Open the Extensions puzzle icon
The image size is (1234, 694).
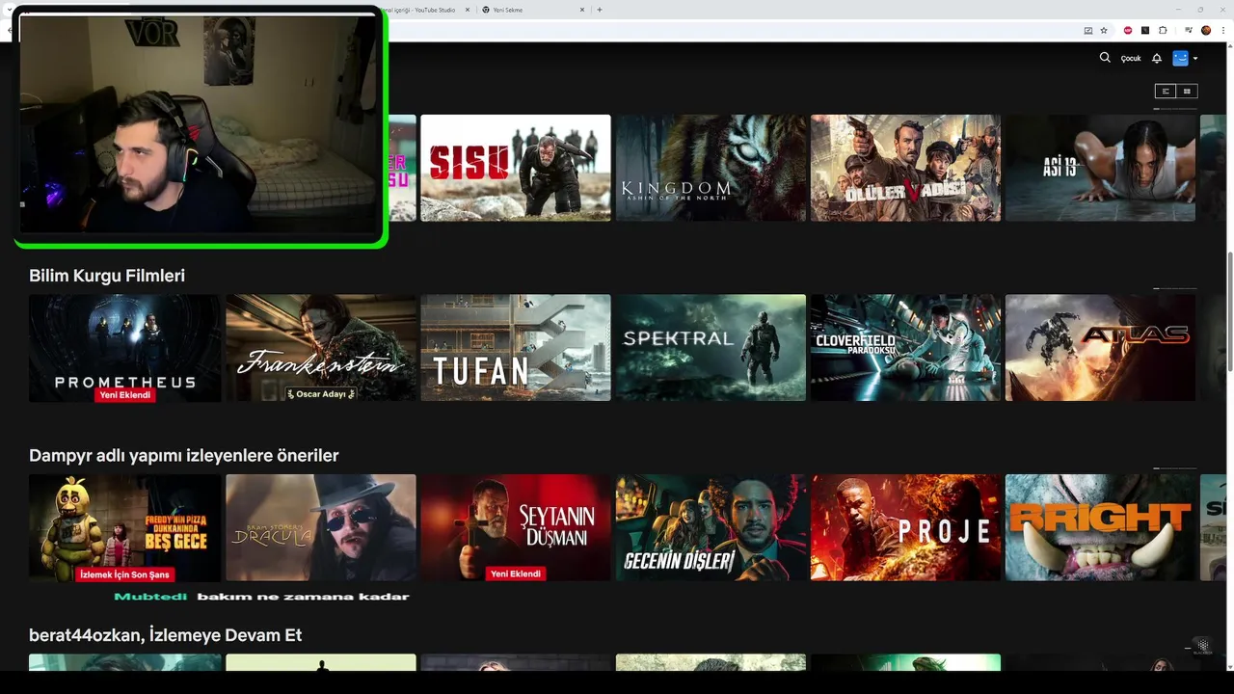click(1163, 30)
